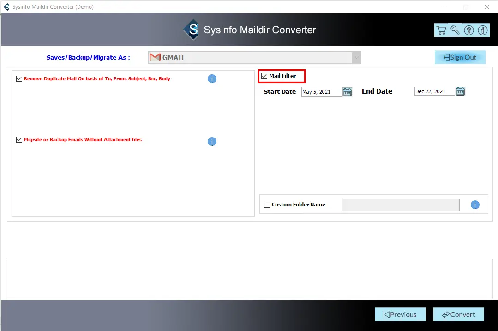Click the Sign Out button

click(460, 57)
